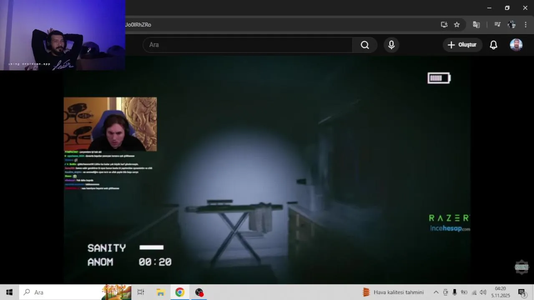Screen dimensions: 534x300
Task: Bookmark this page with the star icon
Action: point(457,25)
